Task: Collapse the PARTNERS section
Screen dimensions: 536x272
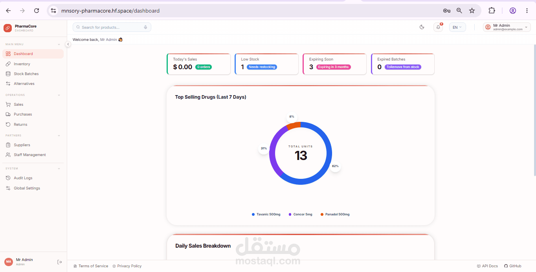Action: [x=59, y=136]
